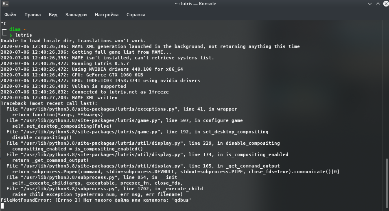Click "MAME isn't installed" log line
Image resolution: width=389 pixels, height=211 pixels.
107,58
